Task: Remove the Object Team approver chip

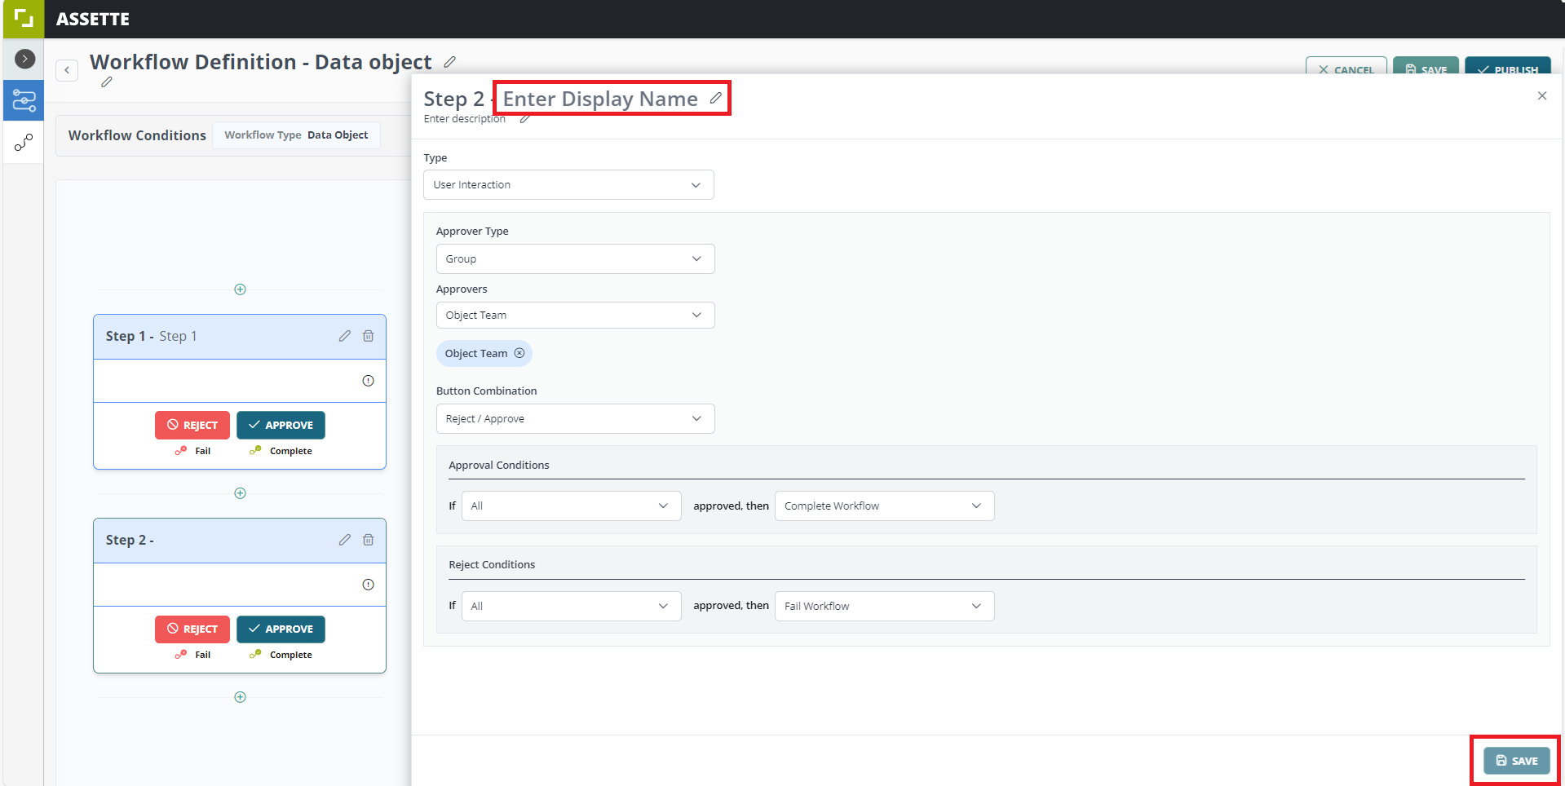Action: point(519,353)
